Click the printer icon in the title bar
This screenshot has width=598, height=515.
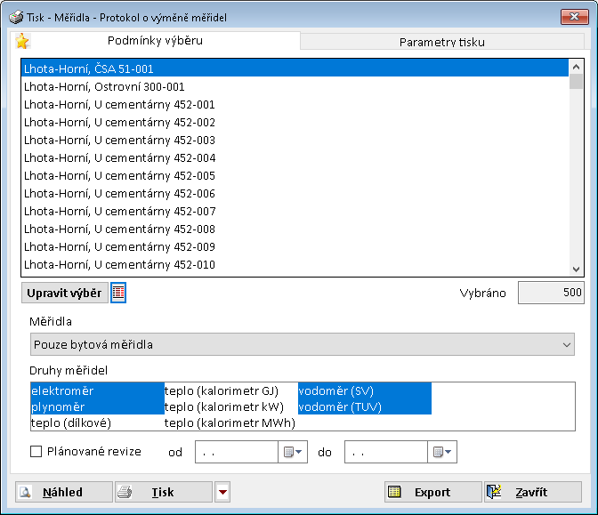(x=16, y=17)
